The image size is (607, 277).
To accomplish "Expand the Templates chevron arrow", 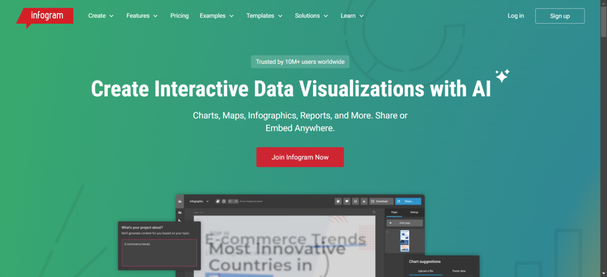I will 280,16.
